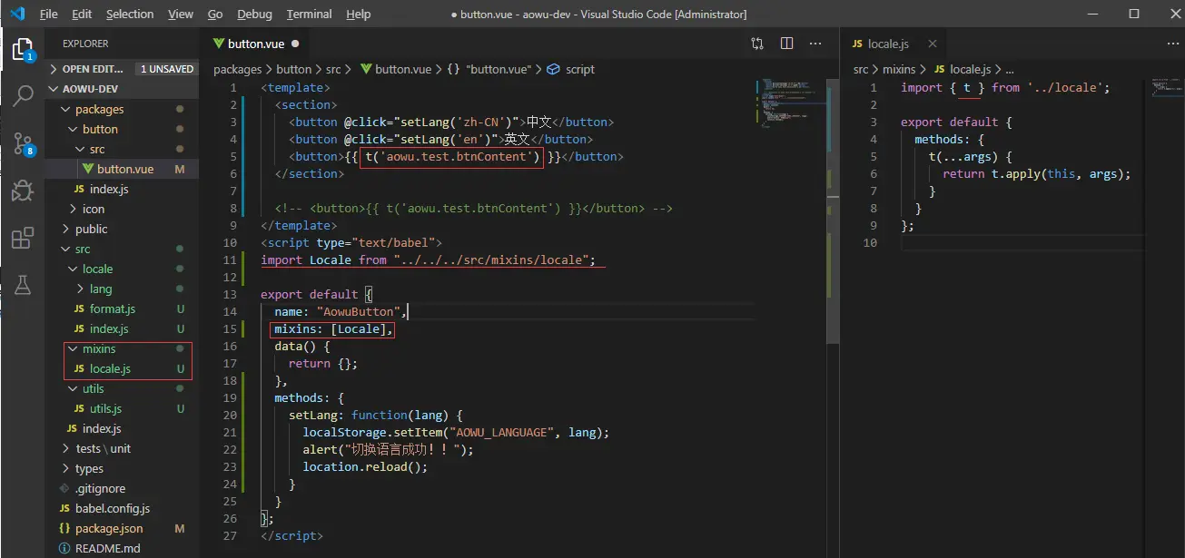Open the editor More Actions ellipsis

(x=815, y=44)
